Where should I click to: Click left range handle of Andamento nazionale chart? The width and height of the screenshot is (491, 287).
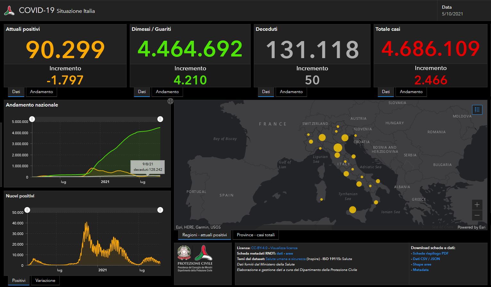click(32, 119)
